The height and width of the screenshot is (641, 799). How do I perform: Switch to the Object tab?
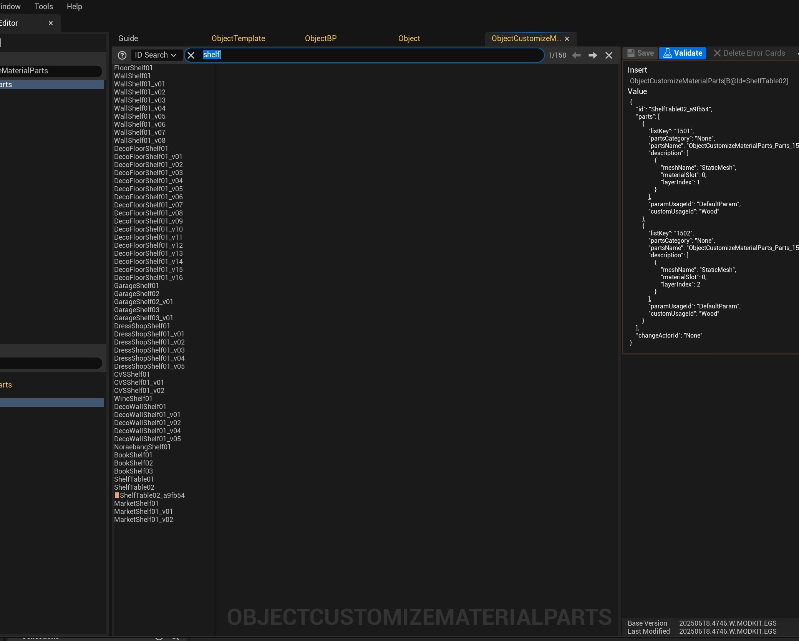(409, 38)
